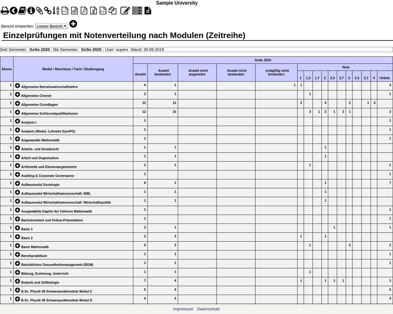Sort with the A-Z sort icon
The image size is (393, 314).
[x=56, y=11]
